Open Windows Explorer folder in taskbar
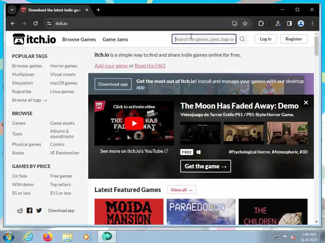The width and height of the screenshot is (325, 243). [x=68, y=237]
